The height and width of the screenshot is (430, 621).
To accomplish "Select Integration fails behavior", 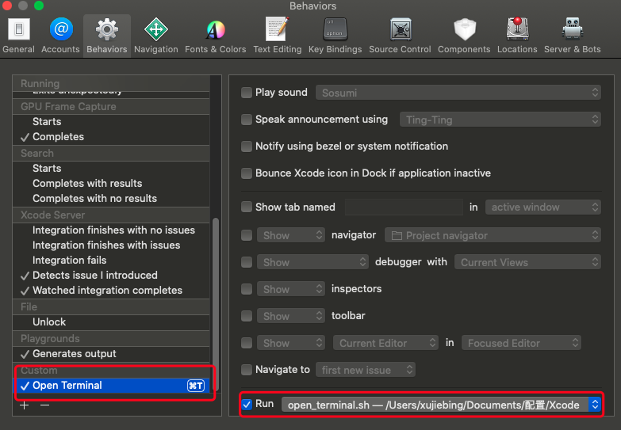I will 69,260.
